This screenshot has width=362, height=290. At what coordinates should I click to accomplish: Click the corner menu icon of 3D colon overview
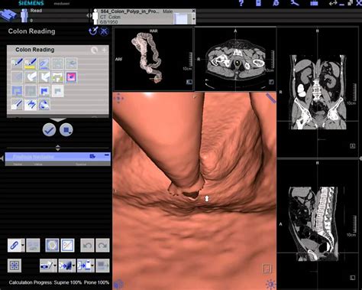coord(189,82)
